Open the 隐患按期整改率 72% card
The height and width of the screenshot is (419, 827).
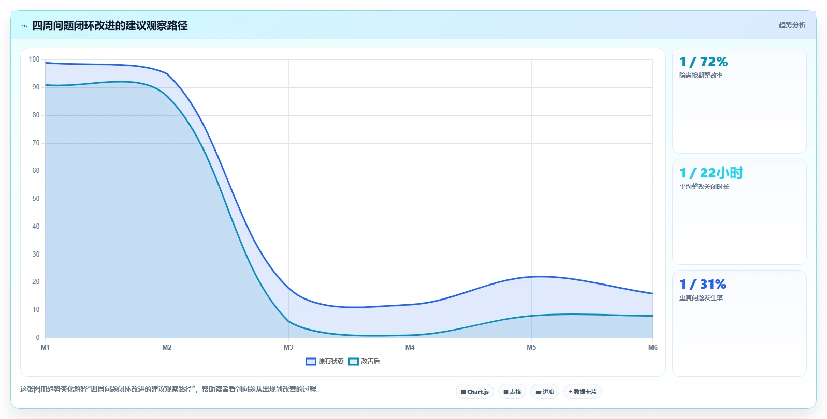coord(739,100)
